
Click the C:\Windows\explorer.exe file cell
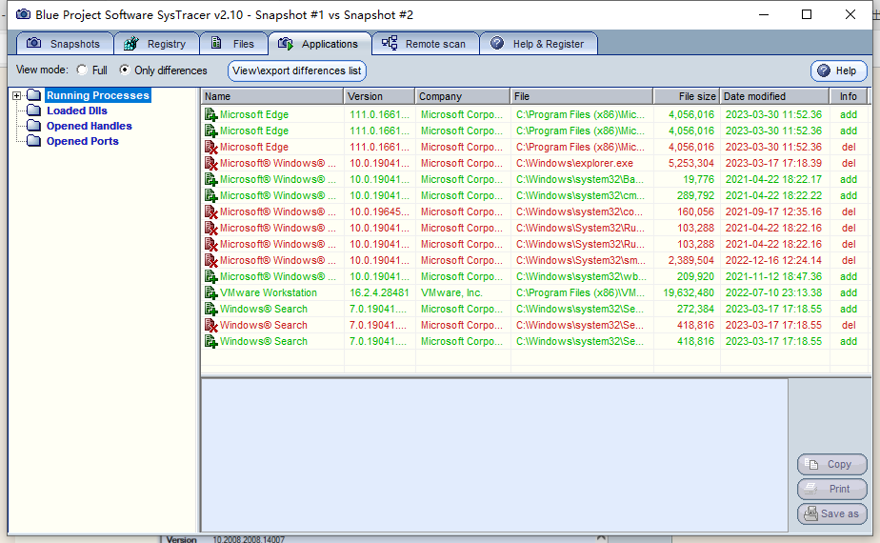click(574, 164)
